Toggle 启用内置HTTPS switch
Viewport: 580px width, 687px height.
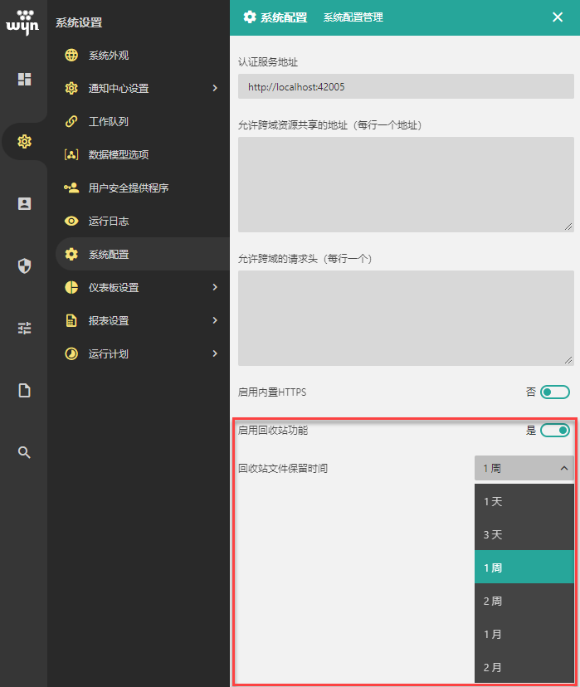click(x=555, y=392)
